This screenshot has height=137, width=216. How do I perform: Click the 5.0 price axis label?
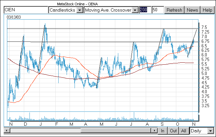(x=204, y=73)
